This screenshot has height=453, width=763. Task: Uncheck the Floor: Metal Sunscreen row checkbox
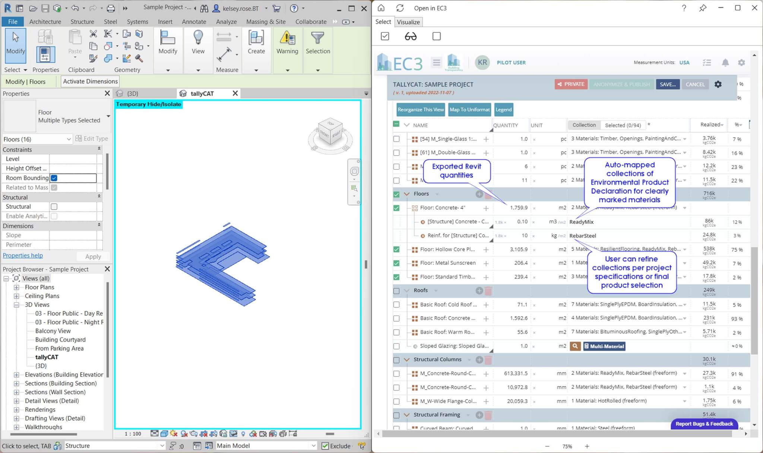(396, 263)
